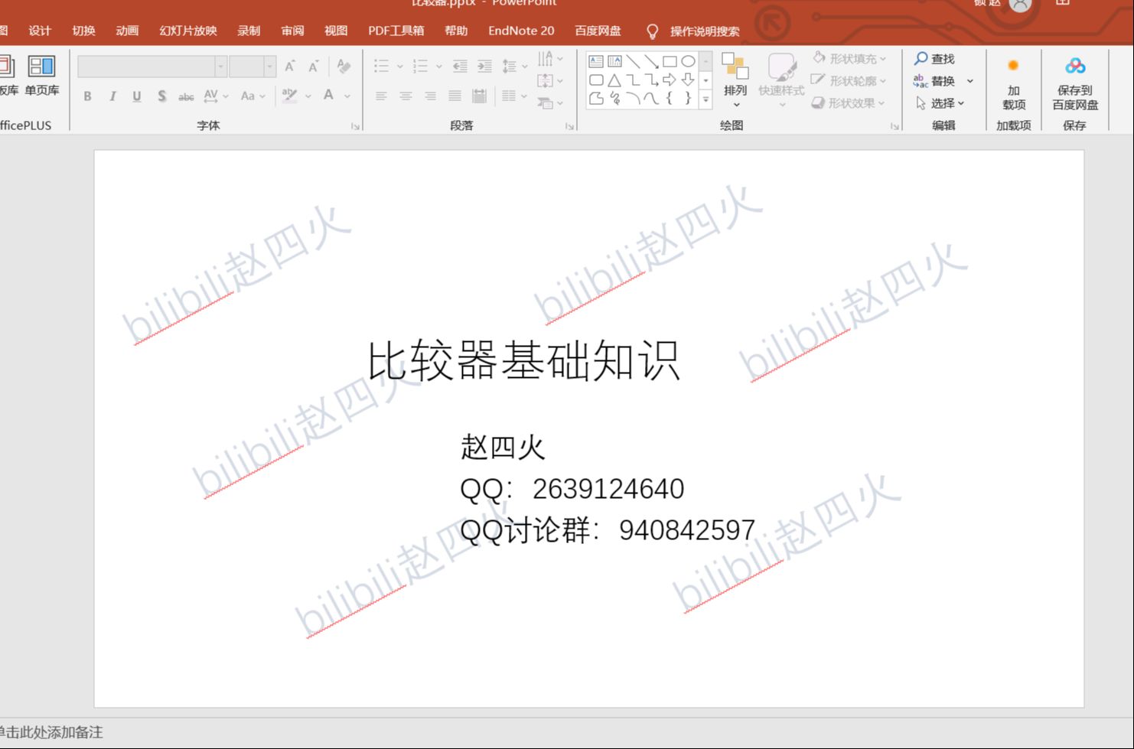Image resolution: width=1134 pixels, height=749 pixels.
Task: Select rounded rectangle shape
Action: (x=596, y=80)
